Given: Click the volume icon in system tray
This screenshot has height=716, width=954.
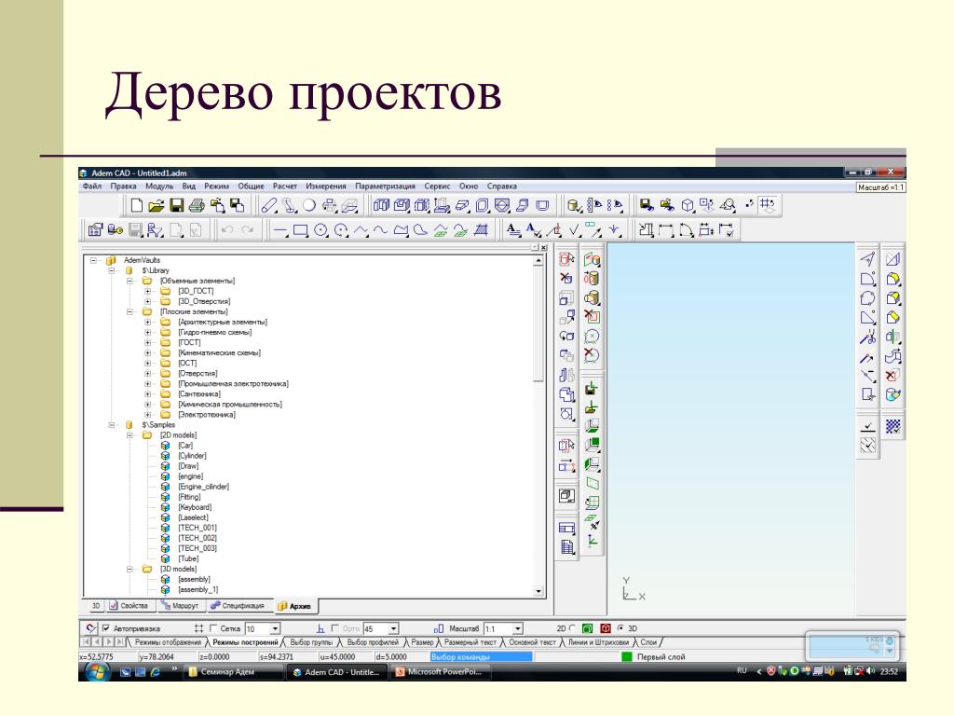Looking at the screenshot, I should pyautogui.click(x=870, y=671).
